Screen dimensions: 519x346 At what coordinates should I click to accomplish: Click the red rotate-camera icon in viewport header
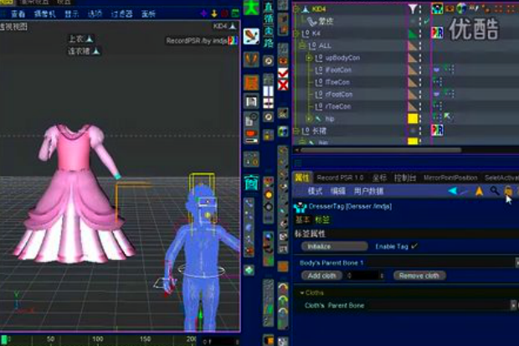click(224, 13)
